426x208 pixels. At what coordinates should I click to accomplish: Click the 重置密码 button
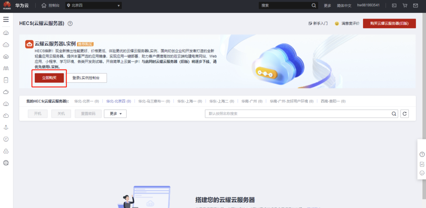(88, 114)
